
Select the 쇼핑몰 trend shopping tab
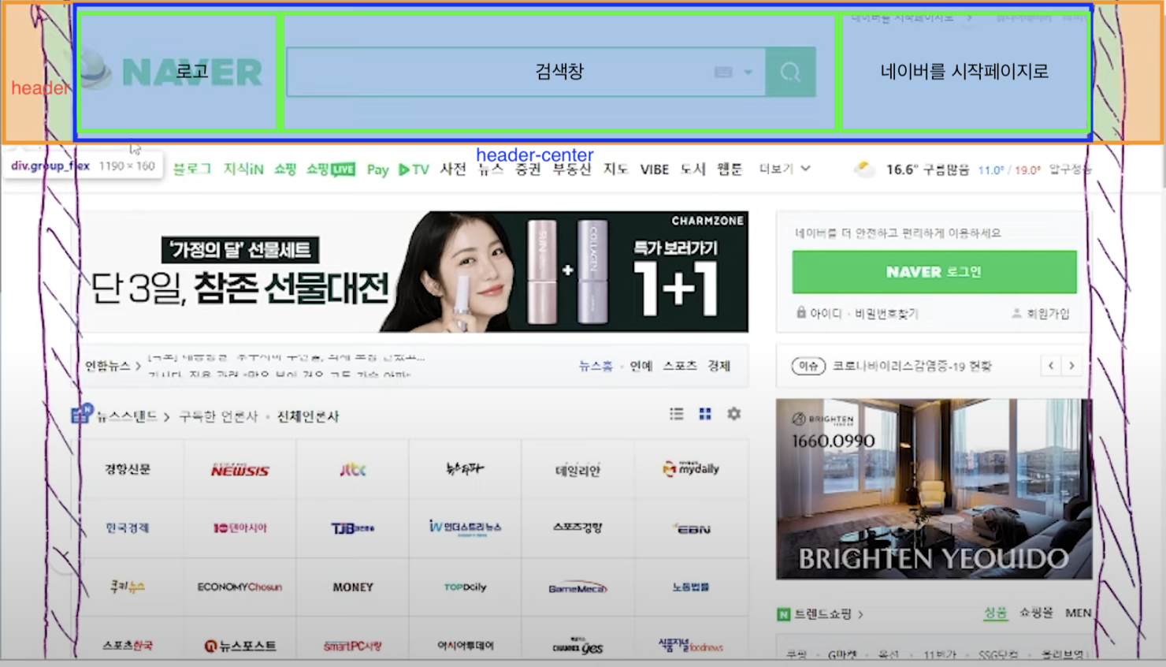coord(1036,613)
